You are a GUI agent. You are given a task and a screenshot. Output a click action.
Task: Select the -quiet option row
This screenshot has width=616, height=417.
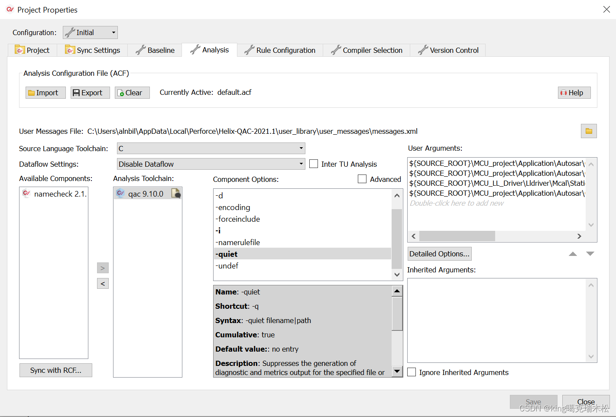point(302,254)
